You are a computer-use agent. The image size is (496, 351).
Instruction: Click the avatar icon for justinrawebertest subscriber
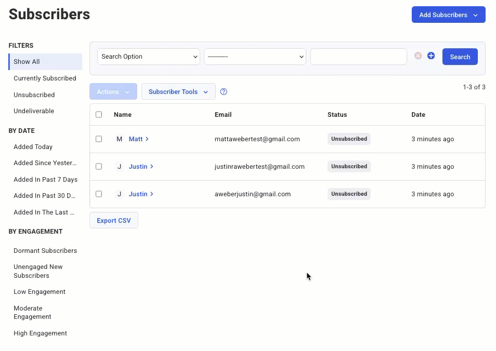[x=120, y=167]
